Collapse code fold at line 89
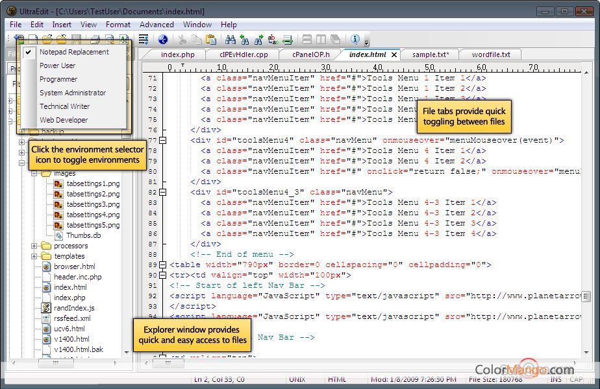 coord(162,265)
